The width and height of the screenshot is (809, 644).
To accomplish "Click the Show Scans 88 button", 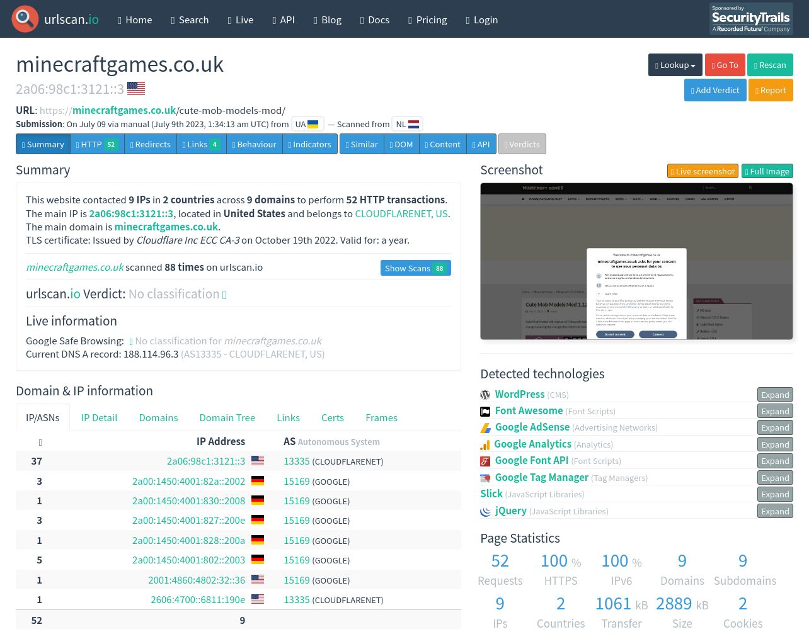I will pos(415,268).
